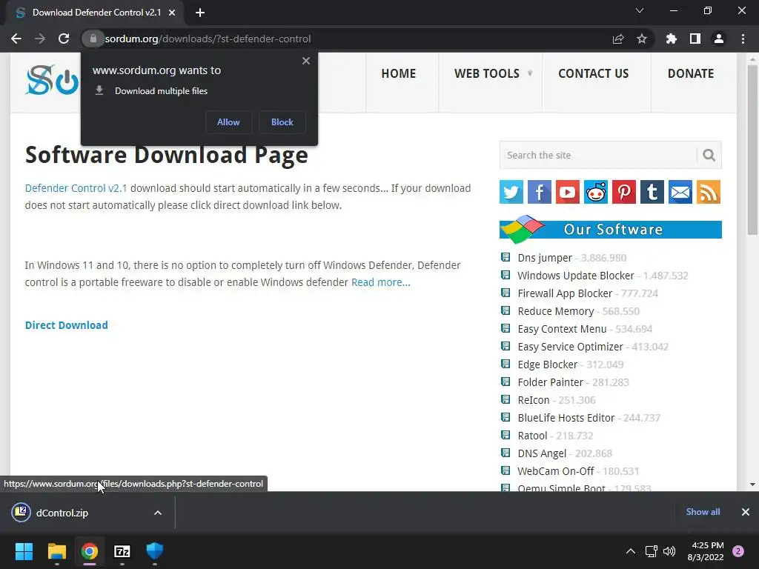Open Folder Painter link
This screenshot has height=569, width=759.
551,382
